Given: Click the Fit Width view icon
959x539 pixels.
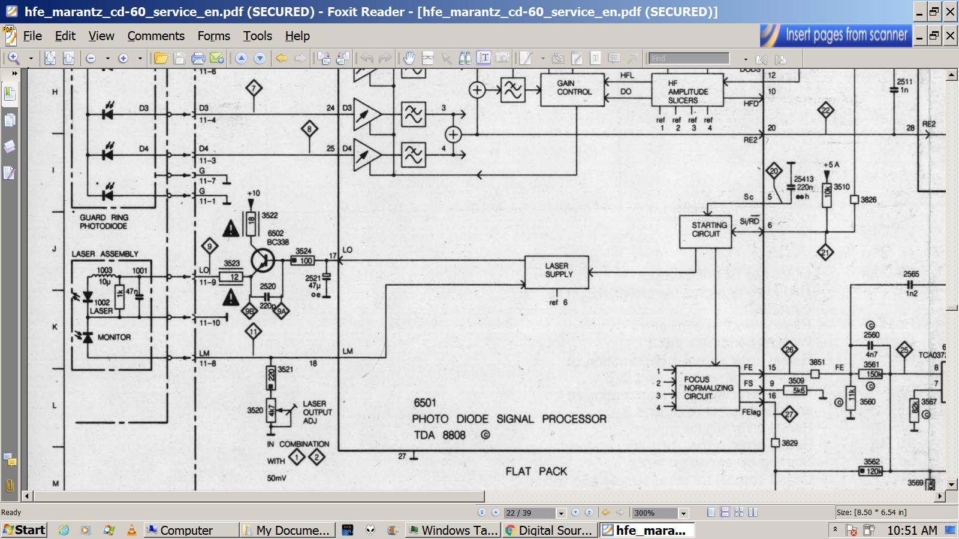Looking at the screenshot, I should [69, 58].
